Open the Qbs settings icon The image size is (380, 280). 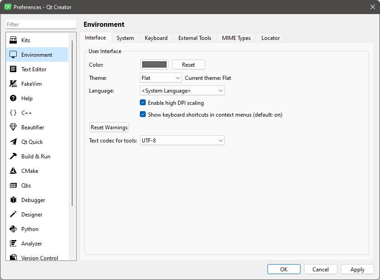tap(13, 185)
